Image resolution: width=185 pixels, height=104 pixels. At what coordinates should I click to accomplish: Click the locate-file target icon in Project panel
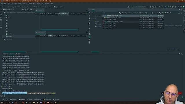pyautogui.click(x=23, y=10)
